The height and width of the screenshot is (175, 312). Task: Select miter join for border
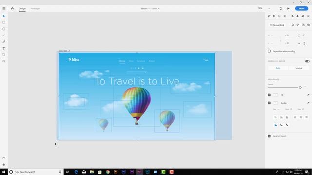276,125
